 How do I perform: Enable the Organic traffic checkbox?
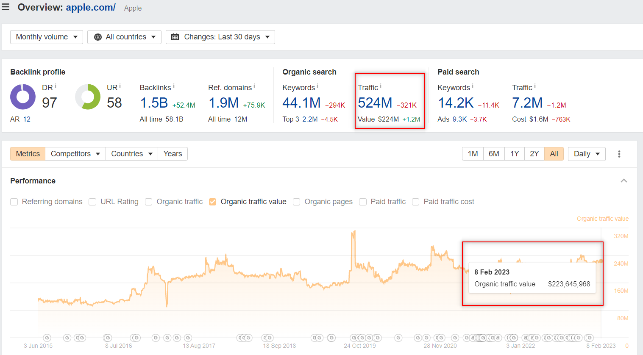[149, 202]
